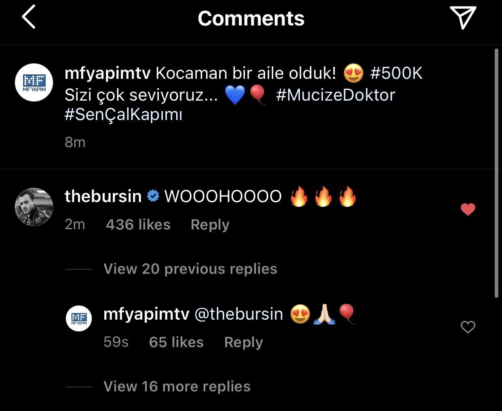This screenshot has height=411, width=502.
Task: Click the comments scrollbar on right edge
Action: coord(496,173)
